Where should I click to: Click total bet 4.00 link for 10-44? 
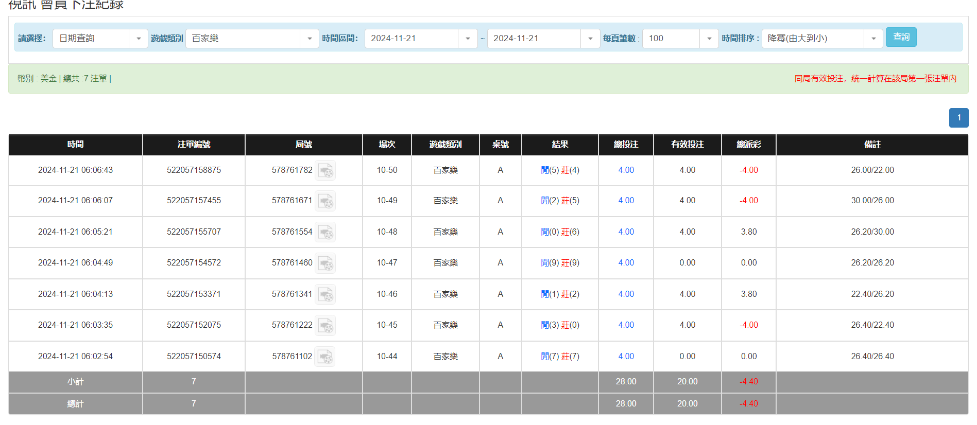[626, 357]
